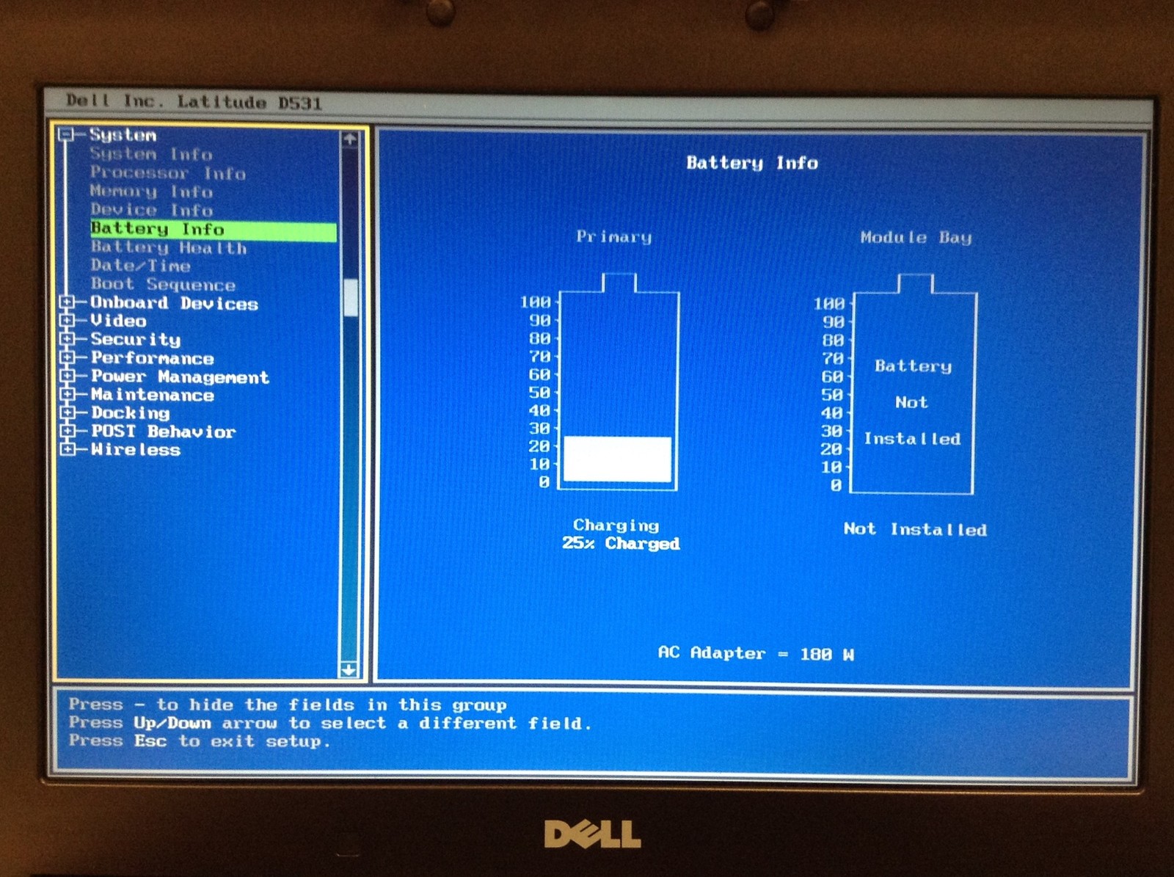The height and width of the screenshot is (877, 1174).
Task: Expand the Power Management group
Action: (x=68, y=376)
